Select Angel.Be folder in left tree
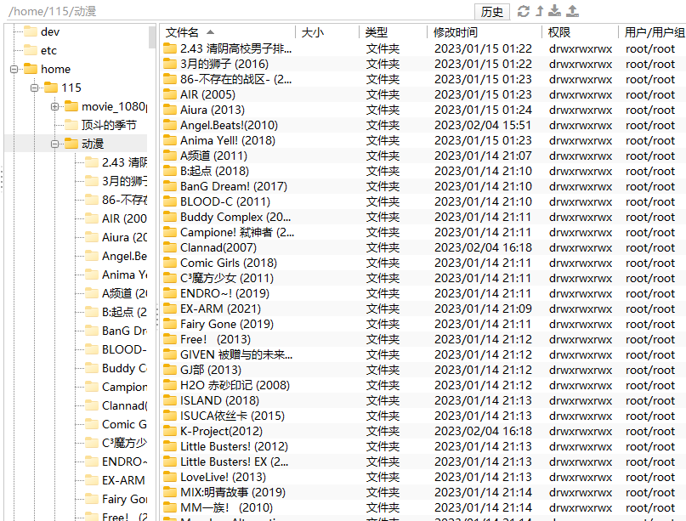The width and height of the screenshot is (686, 521). [x=124, y=256]
